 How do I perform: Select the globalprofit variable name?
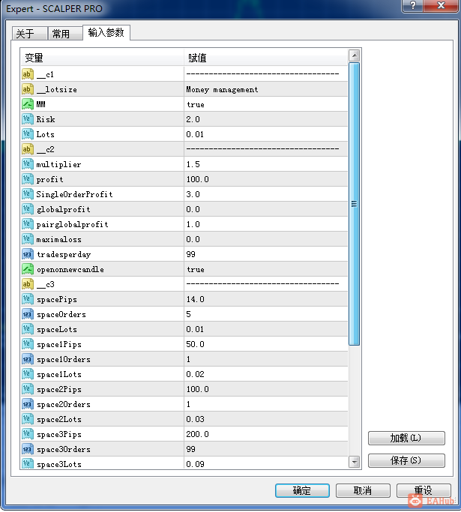click(63, 209)
